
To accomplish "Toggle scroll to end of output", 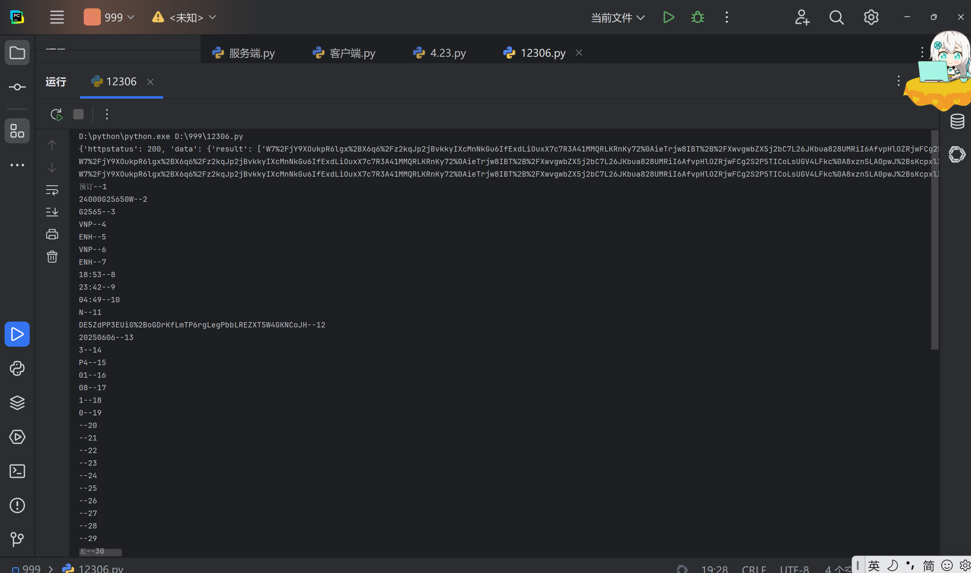I will click(x=52, y=212).
